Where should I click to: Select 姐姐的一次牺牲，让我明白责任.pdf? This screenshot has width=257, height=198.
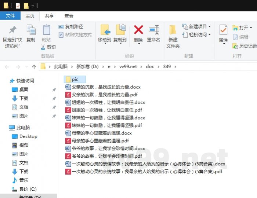pos(104,110)
